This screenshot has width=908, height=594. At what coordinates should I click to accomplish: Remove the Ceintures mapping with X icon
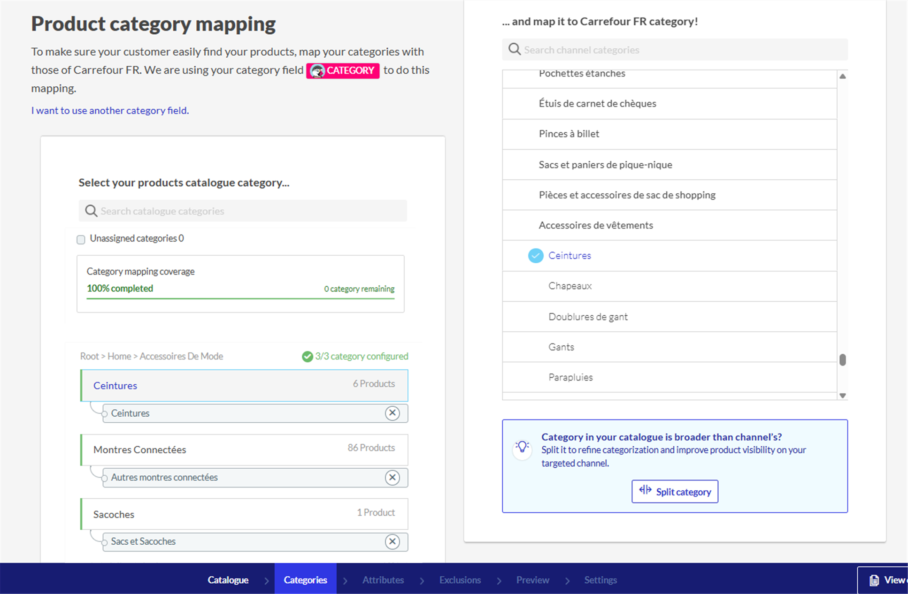point(392,413)
